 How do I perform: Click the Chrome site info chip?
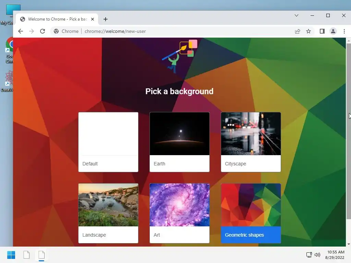pyautogui.click(x=66, y=31)
